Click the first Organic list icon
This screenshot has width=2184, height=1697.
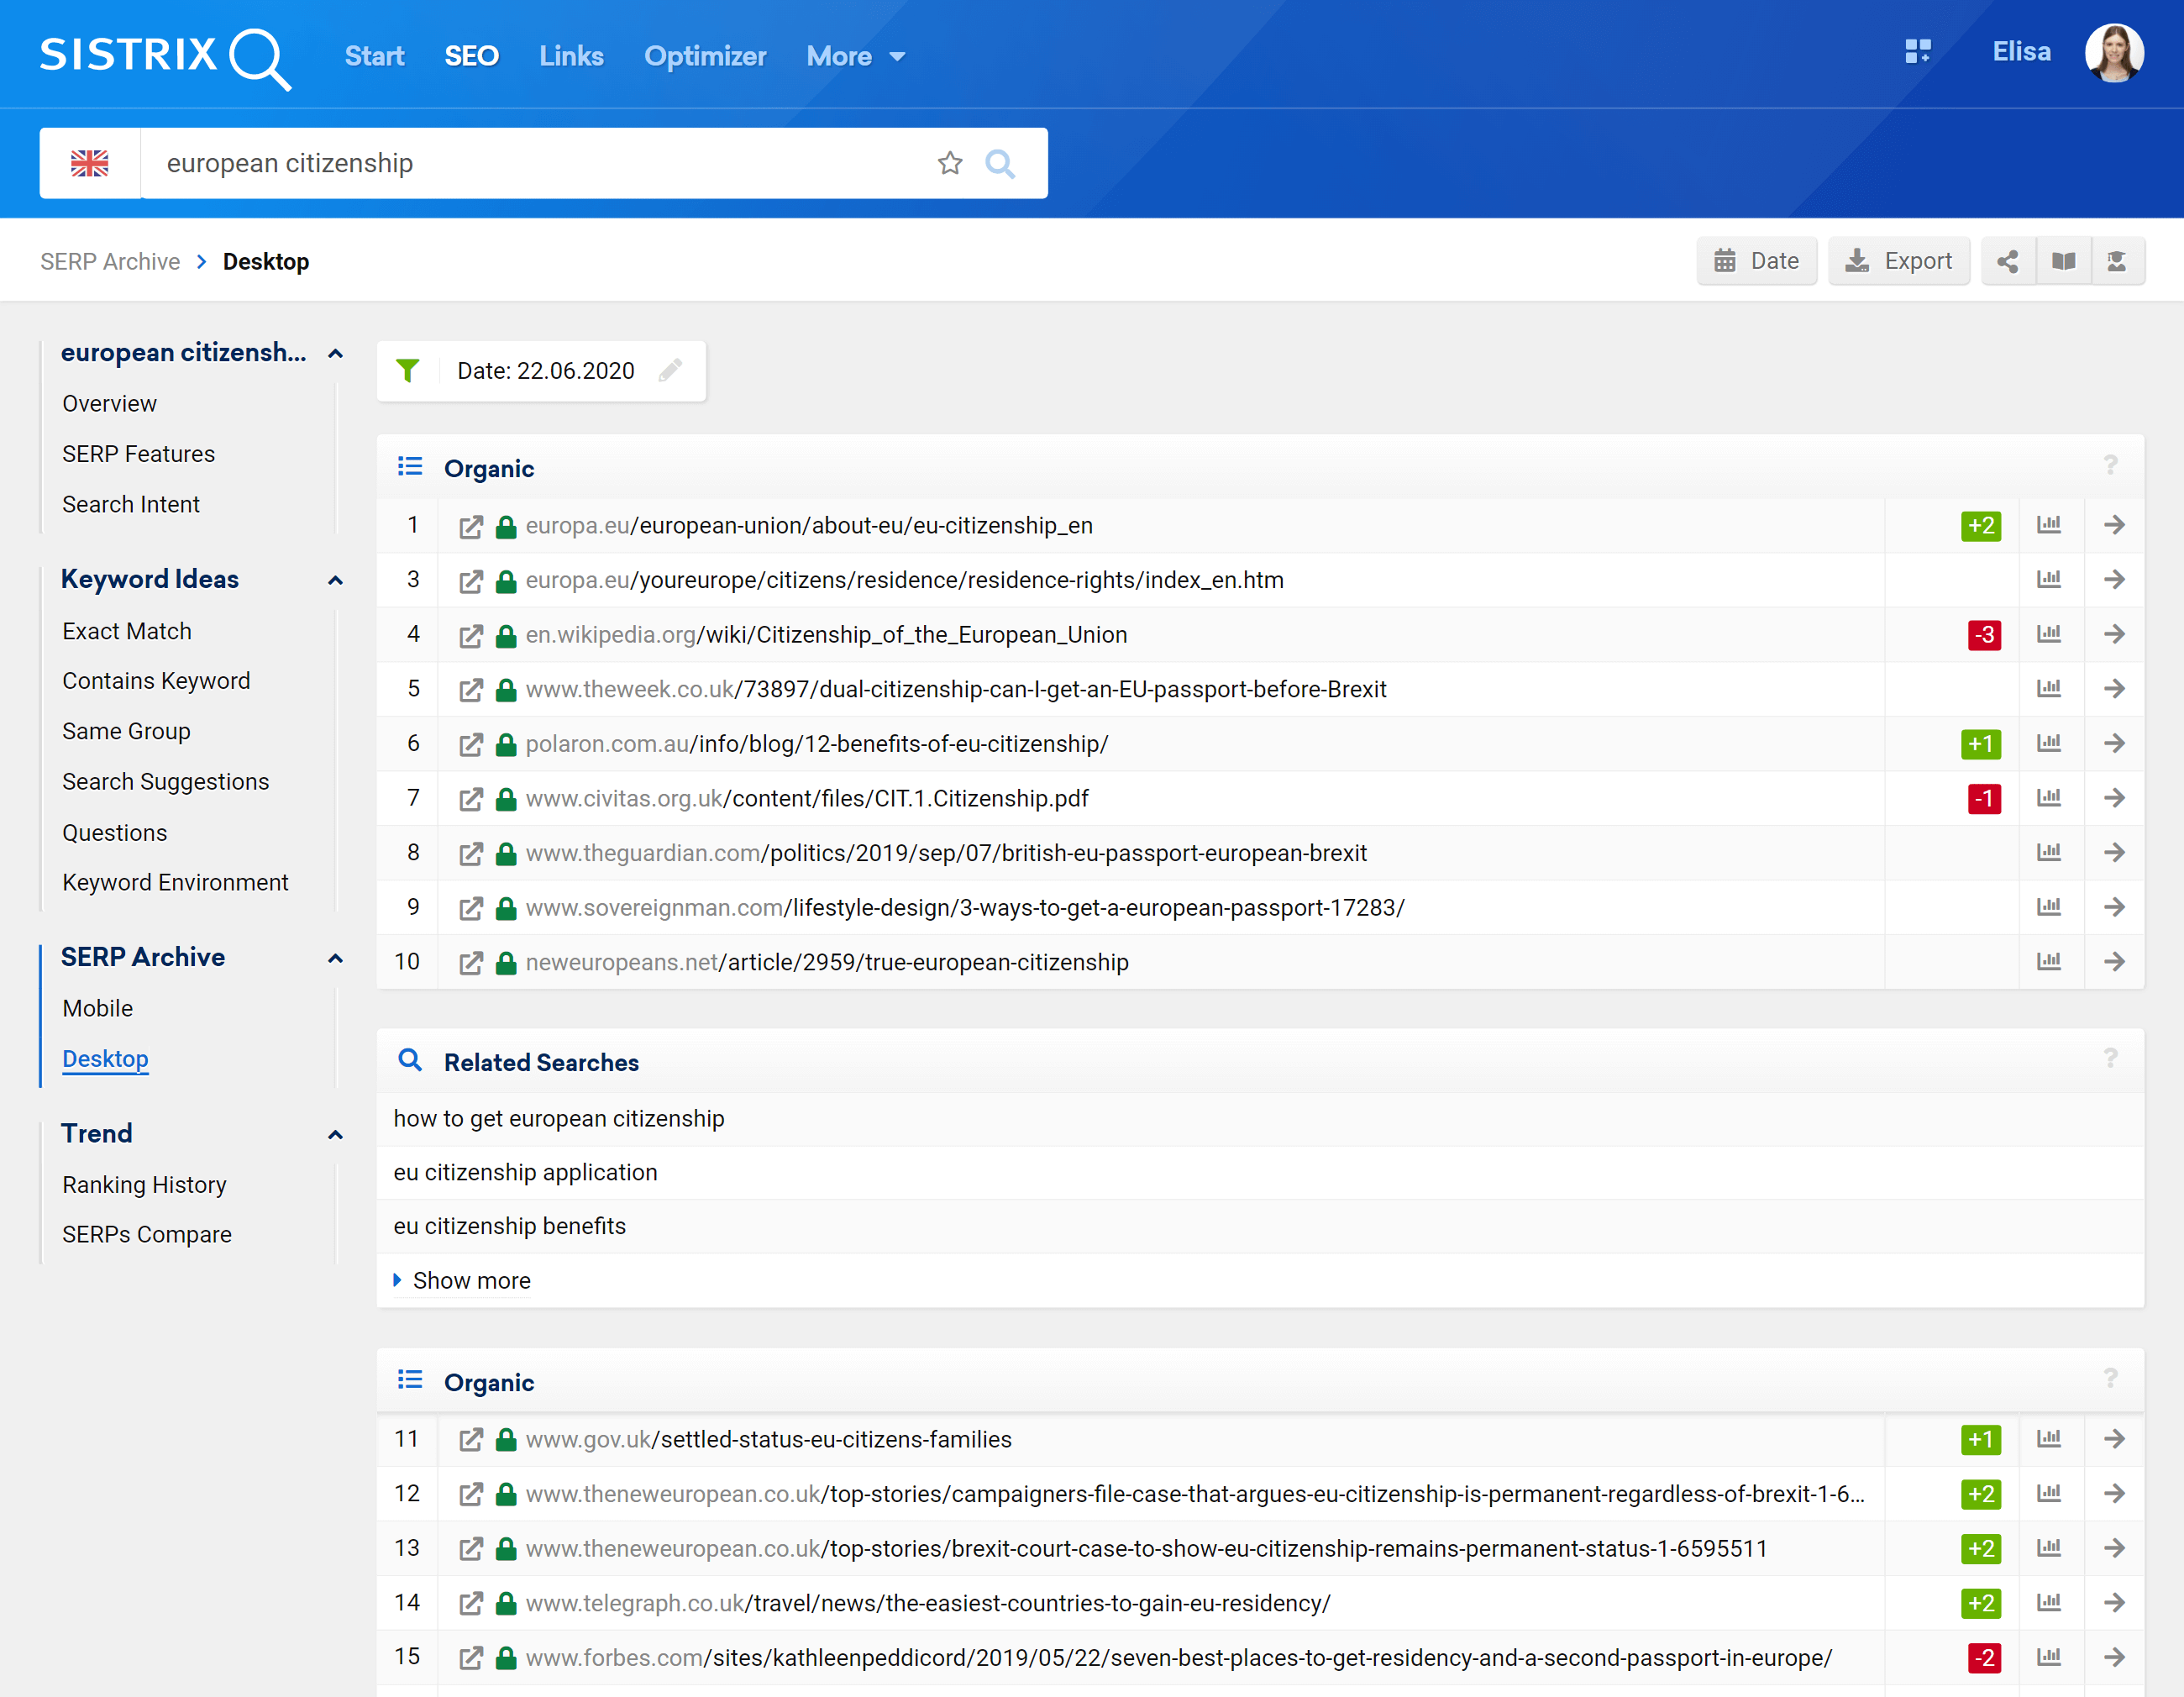click(409, 467)
